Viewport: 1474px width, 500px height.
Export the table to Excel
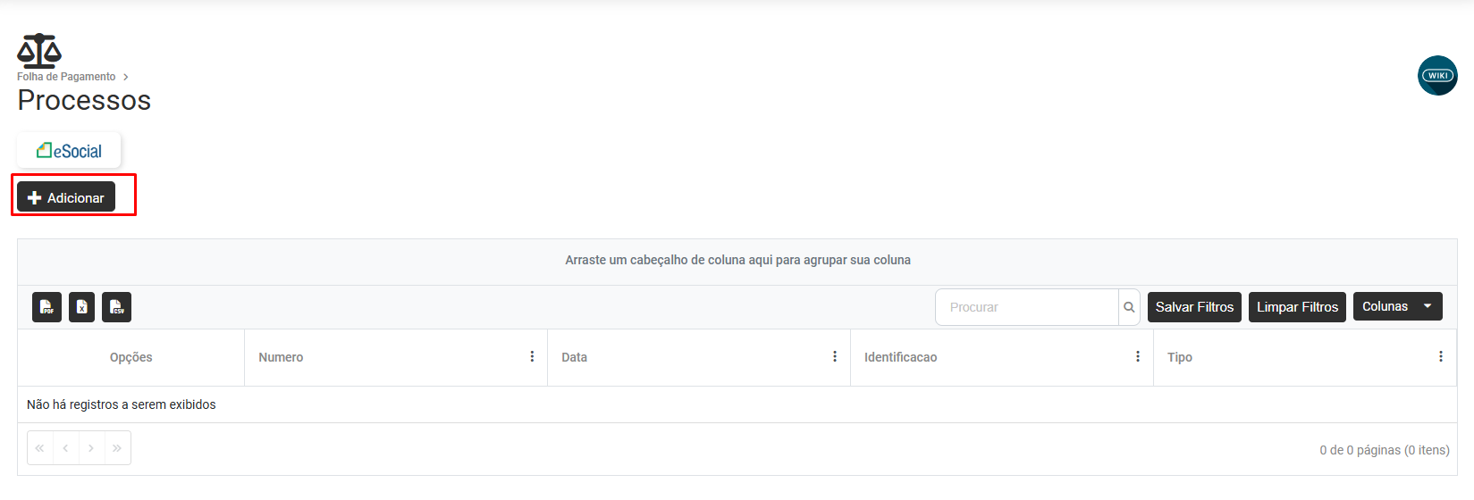click(x=82, y=307)
